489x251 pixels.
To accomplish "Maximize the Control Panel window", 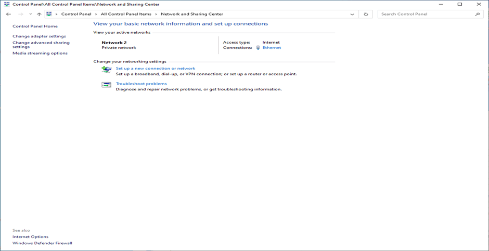I will (x=460, y=4).
